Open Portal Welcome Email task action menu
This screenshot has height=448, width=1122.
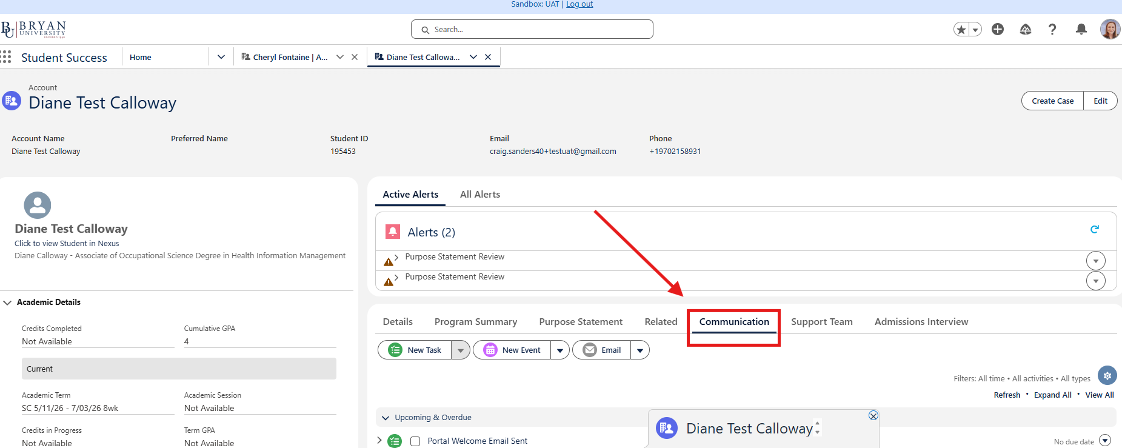pos(1105,440)
